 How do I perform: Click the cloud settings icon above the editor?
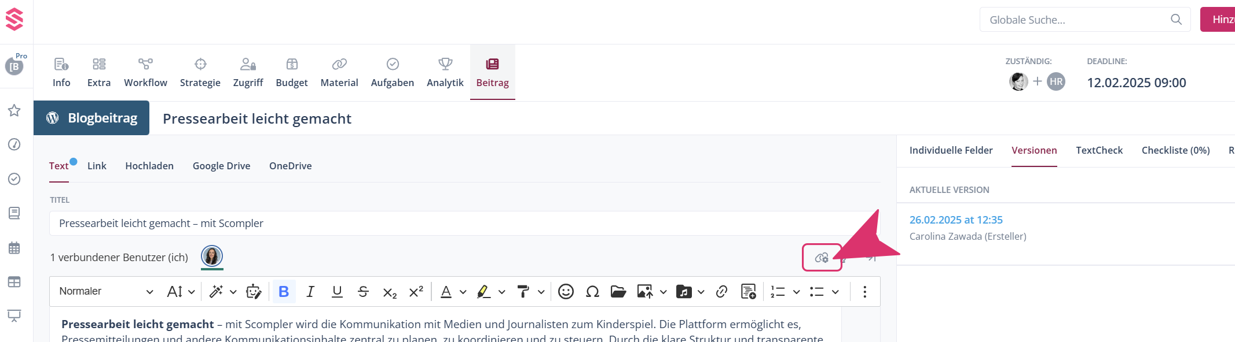[821, 258]
